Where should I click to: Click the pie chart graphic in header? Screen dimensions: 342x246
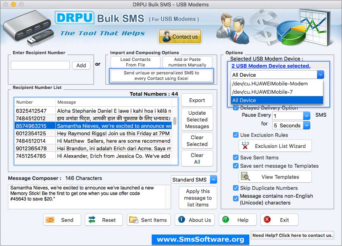click(291, 33)
